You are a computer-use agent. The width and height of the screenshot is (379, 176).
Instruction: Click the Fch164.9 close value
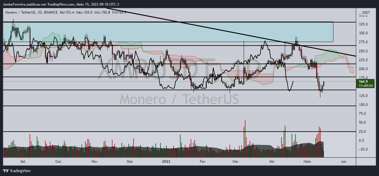(x=119, y=12)
